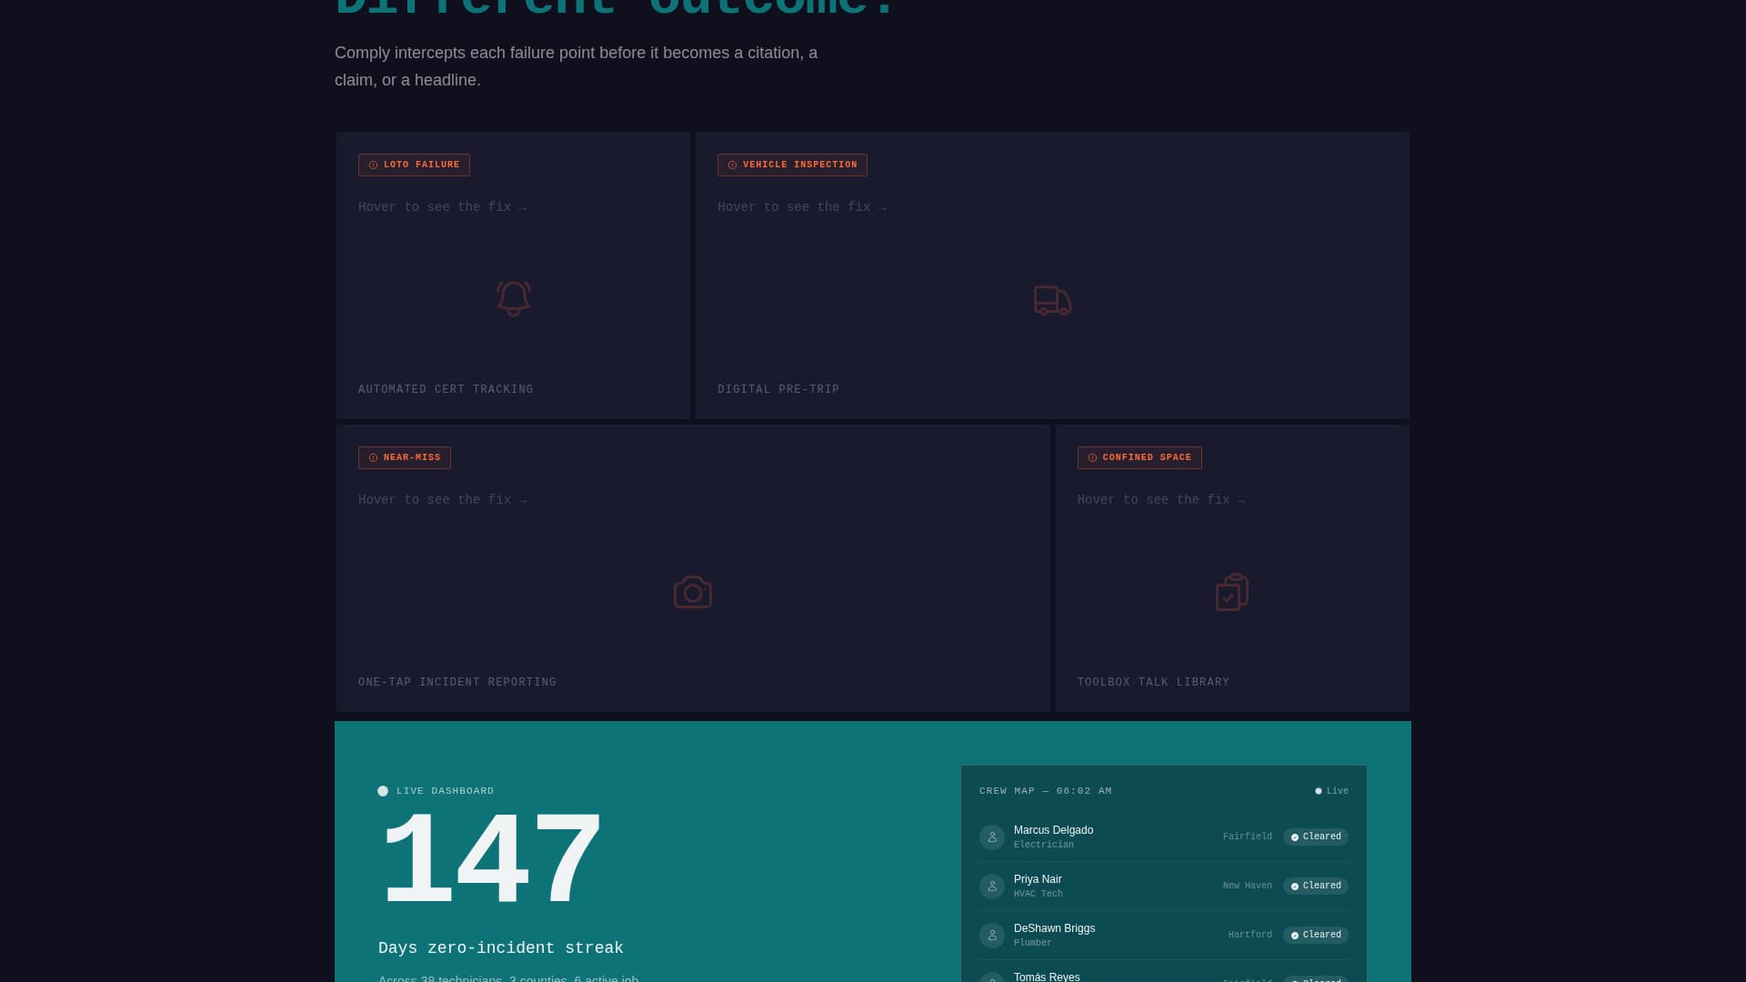Click Cleared badge for Marcus Delgado
Screen dimensions: 1746x982
point(1316,837)
